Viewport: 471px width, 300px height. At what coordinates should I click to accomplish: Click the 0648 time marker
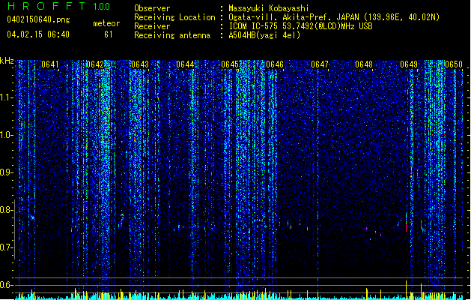[364, 64]
